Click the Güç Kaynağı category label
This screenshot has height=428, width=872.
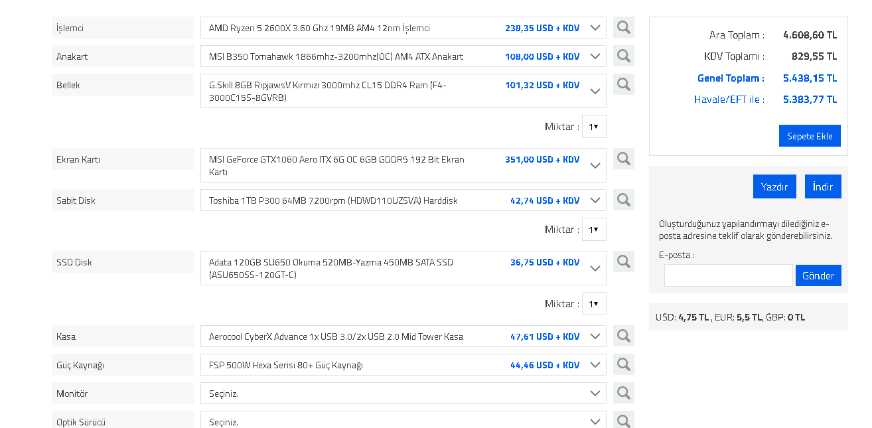(123, 365)
